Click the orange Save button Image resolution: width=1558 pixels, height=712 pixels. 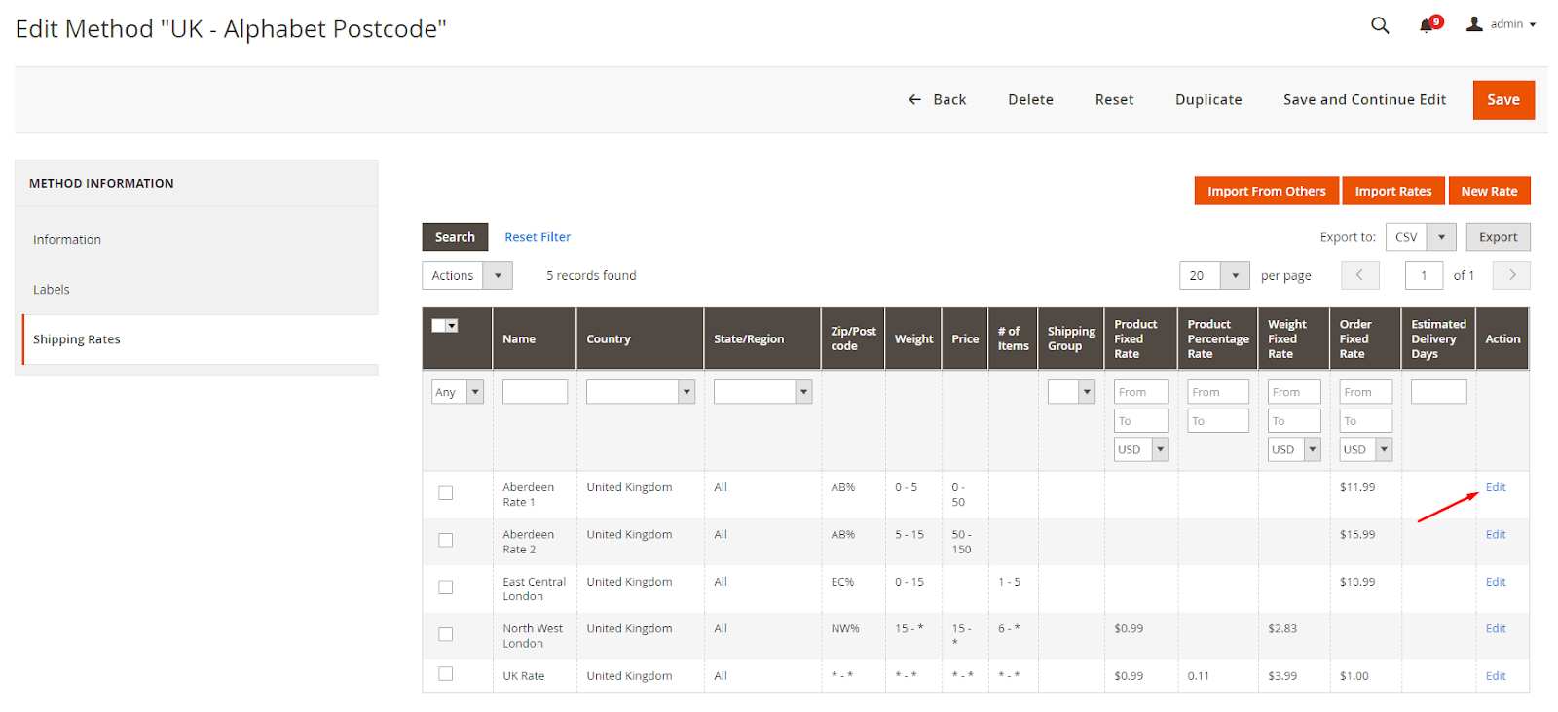point(1502,100)
